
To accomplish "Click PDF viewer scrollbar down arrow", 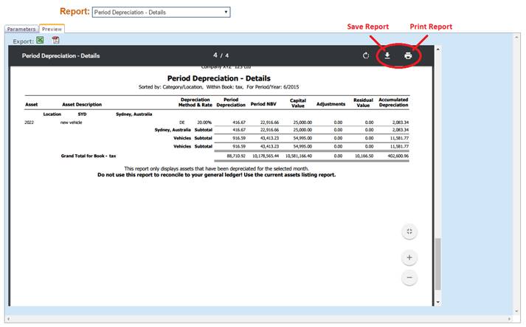I will (x=437, y=303).
